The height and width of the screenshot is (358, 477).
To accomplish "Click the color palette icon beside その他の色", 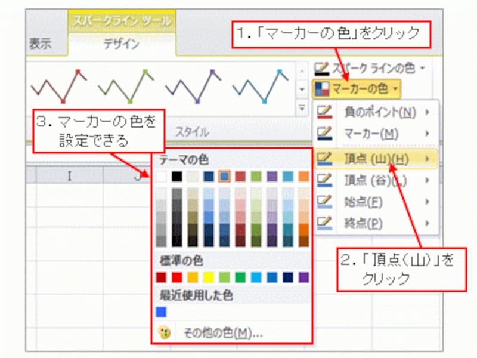I will 165,333.
